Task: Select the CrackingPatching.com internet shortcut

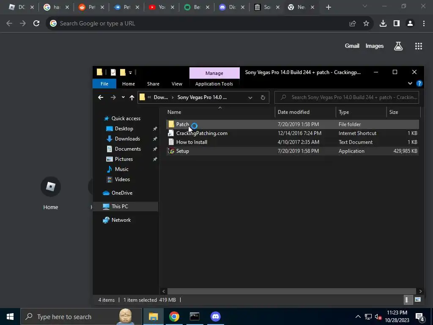Action: pos(293,133)
